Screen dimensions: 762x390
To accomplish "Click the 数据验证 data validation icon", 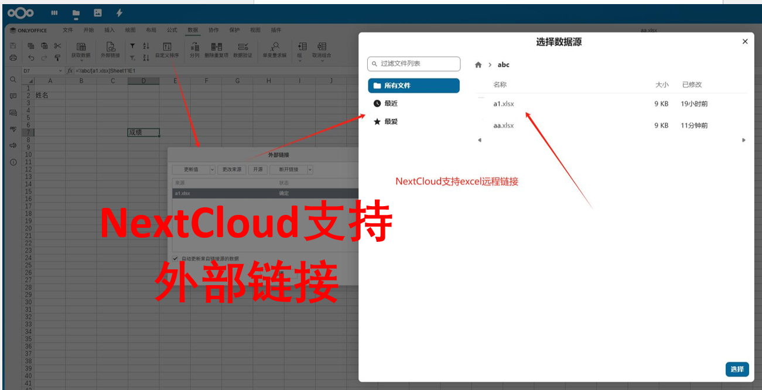I will (x=242, y=47).
